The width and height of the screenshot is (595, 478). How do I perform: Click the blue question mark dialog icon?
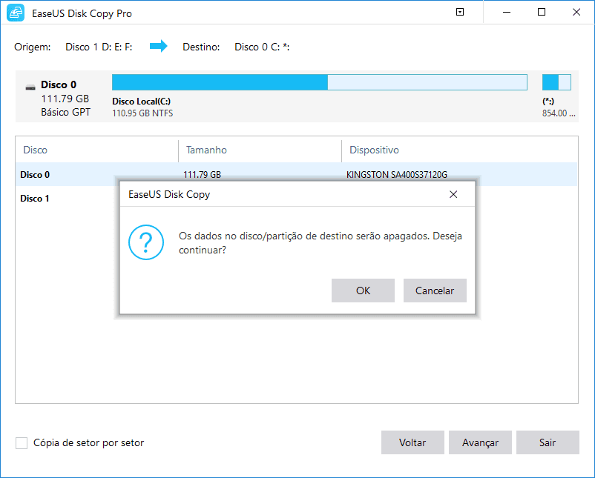(x=146, y=242)
